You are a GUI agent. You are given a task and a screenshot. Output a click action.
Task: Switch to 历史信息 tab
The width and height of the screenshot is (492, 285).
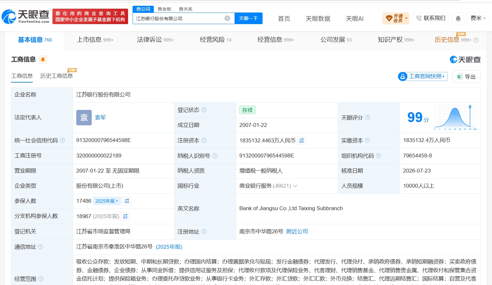click(x=453, y=40)
